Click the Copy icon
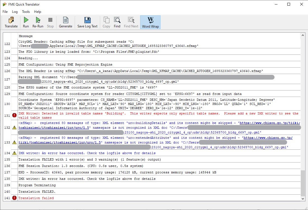308x210 pixels. coord(106,22)
